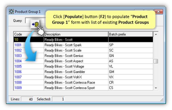
Task: Select Ready Bikes - Scott Genius description
Action: click(x=64, y=56)
